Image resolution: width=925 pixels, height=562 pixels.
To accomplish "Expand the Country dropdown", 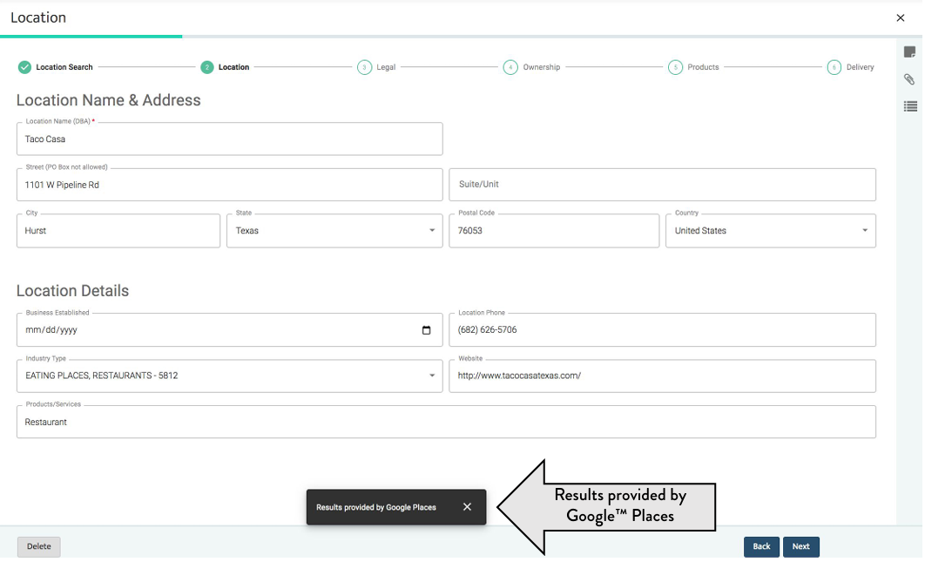I will tap(771, 231).
